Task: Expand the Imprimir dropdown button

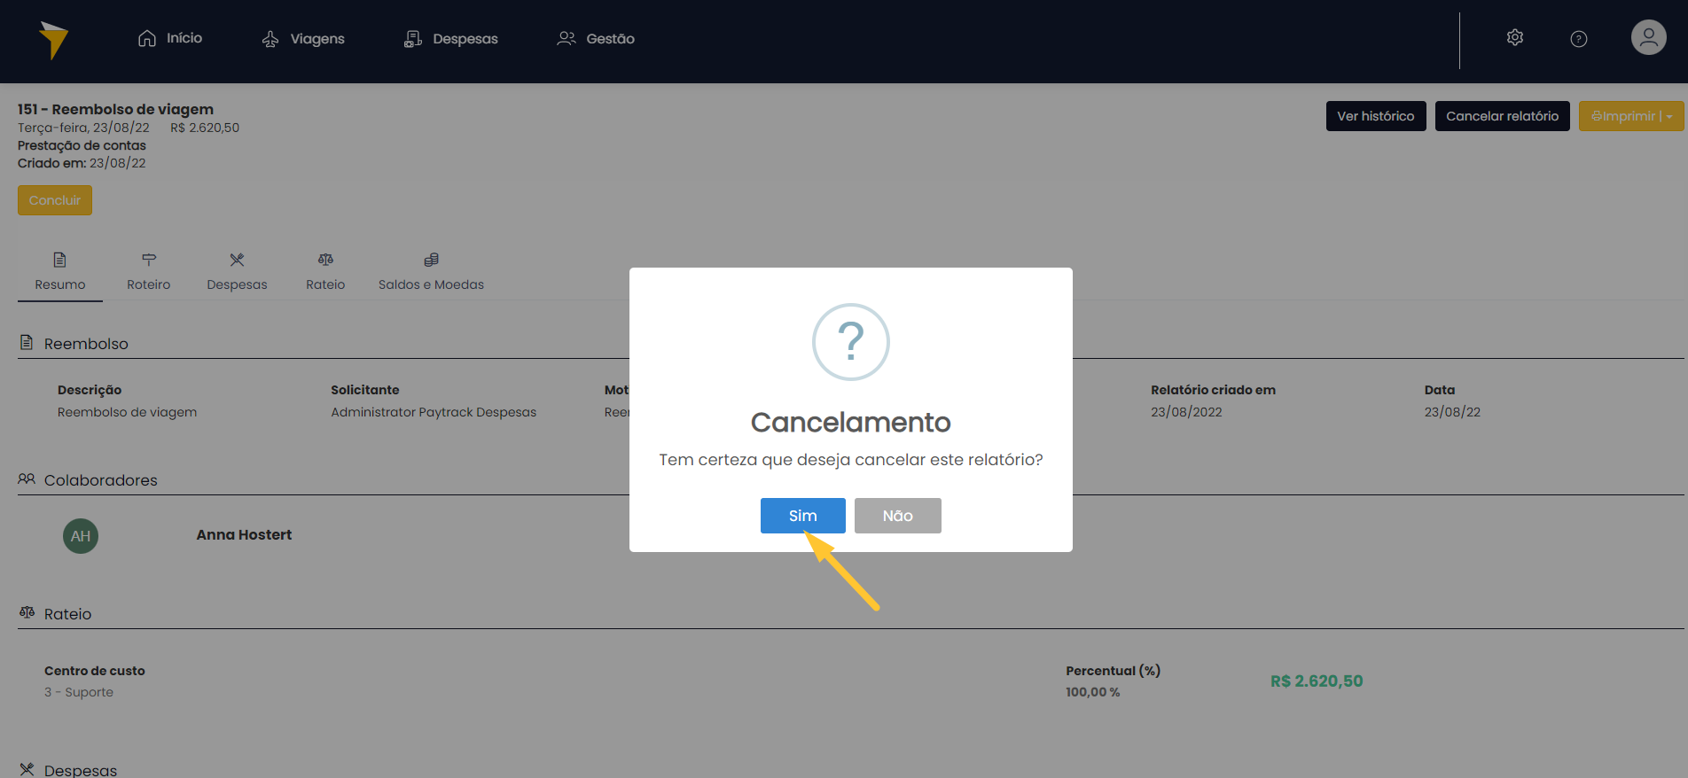Action: click(x=1630, y=116)
